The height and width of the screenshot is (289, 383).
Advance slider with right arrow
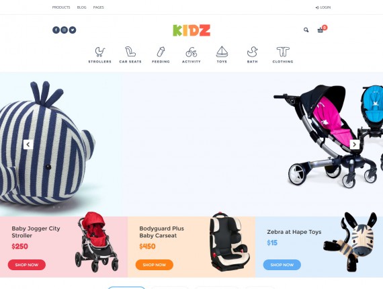point(354,144)
